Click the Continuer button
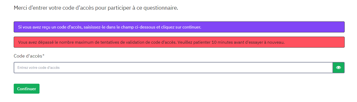This screenshot has width=357, height=102. tap(27, 89)
